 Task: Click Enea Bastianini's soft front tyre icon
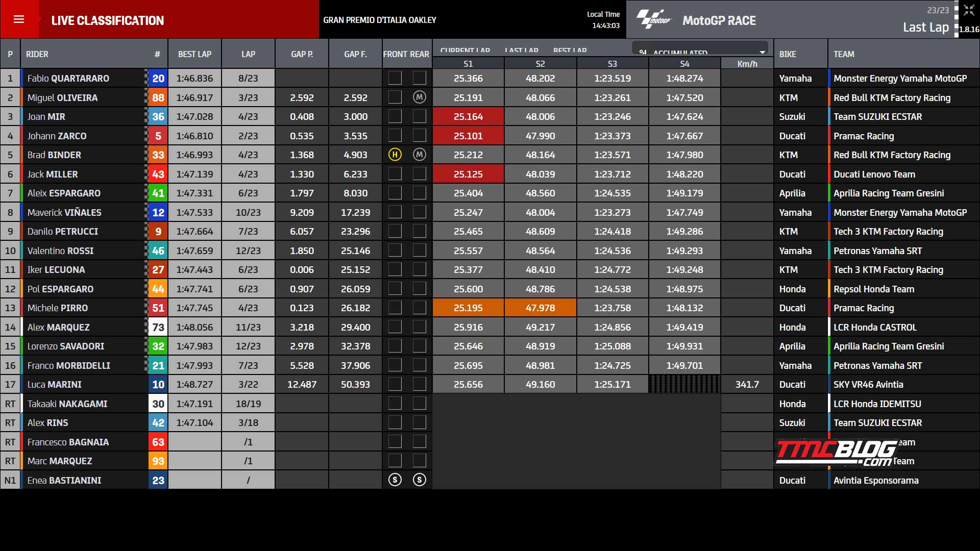[x=395, y=480]
